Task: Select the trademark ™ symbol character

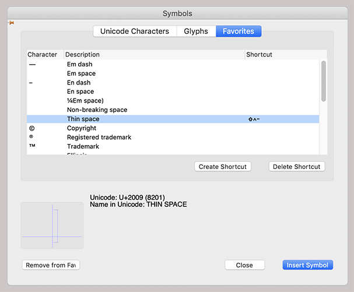Action: [x=32, y=146]
